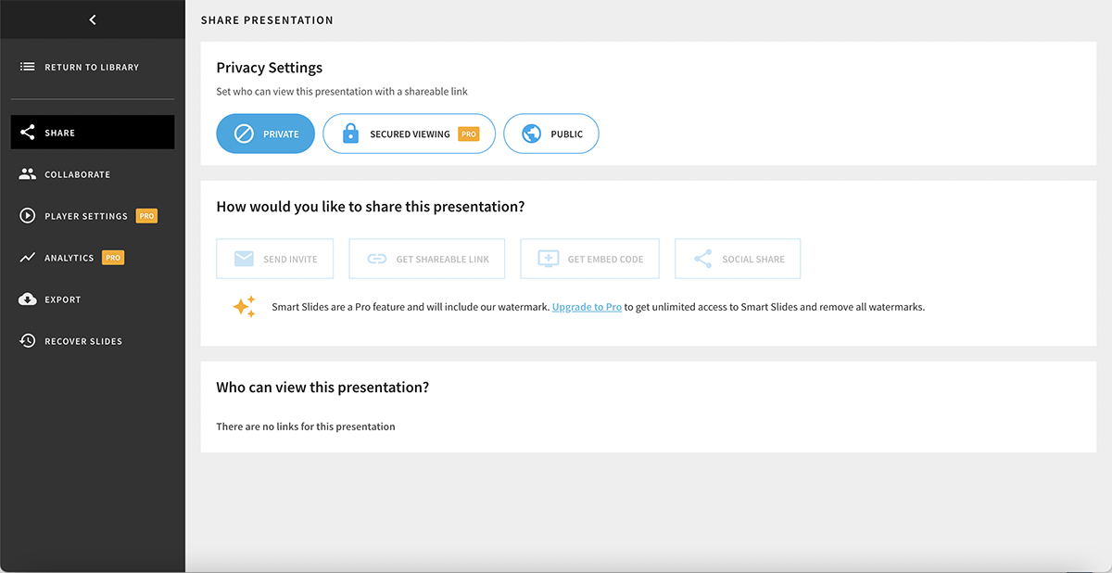Viewport: 1112px width, 573px height.
Task: Click the PRO badge beside Analytics
Action: point(112,257)
